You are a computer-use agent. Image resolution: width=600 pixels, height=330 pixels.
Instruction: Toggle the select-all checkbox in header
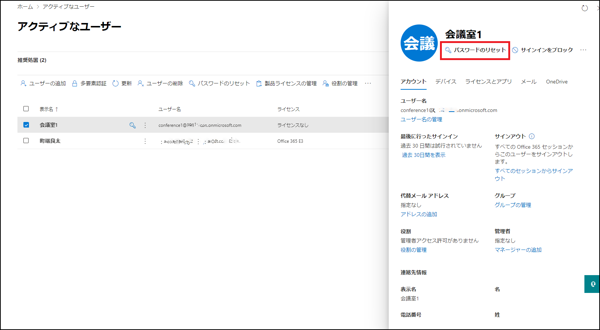point(26,109)
